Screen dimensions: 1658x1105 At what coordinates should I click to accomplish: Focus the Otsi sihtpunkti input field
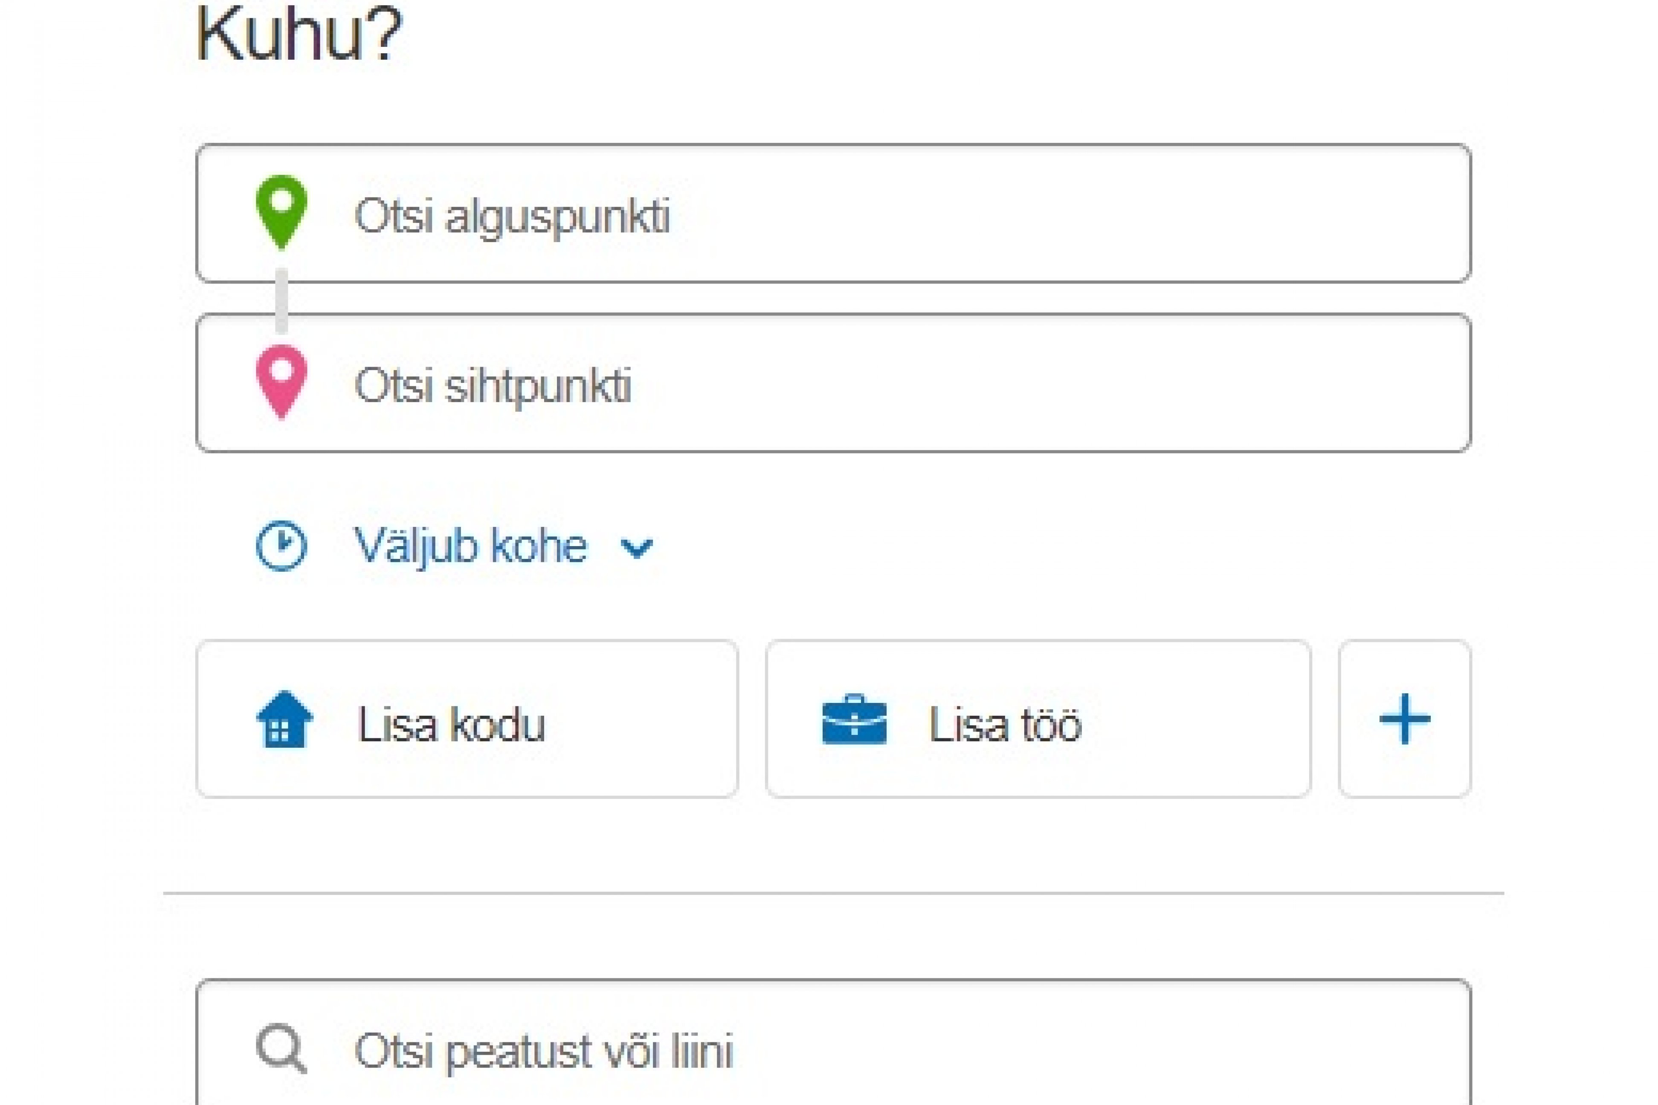pyautogui.click(x=833, y=383)
